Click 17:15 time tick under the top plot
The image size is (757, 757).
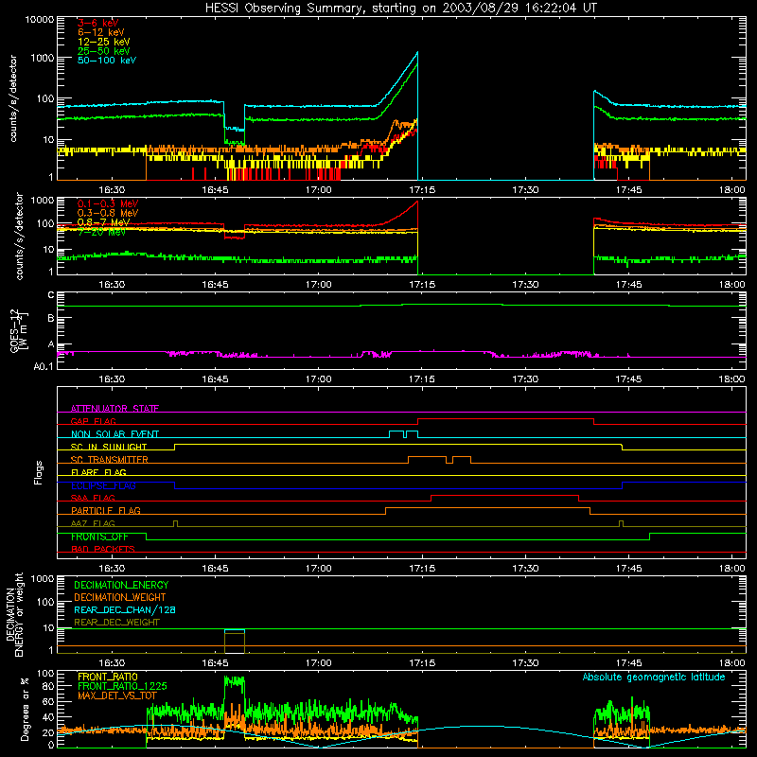point(422,190)
